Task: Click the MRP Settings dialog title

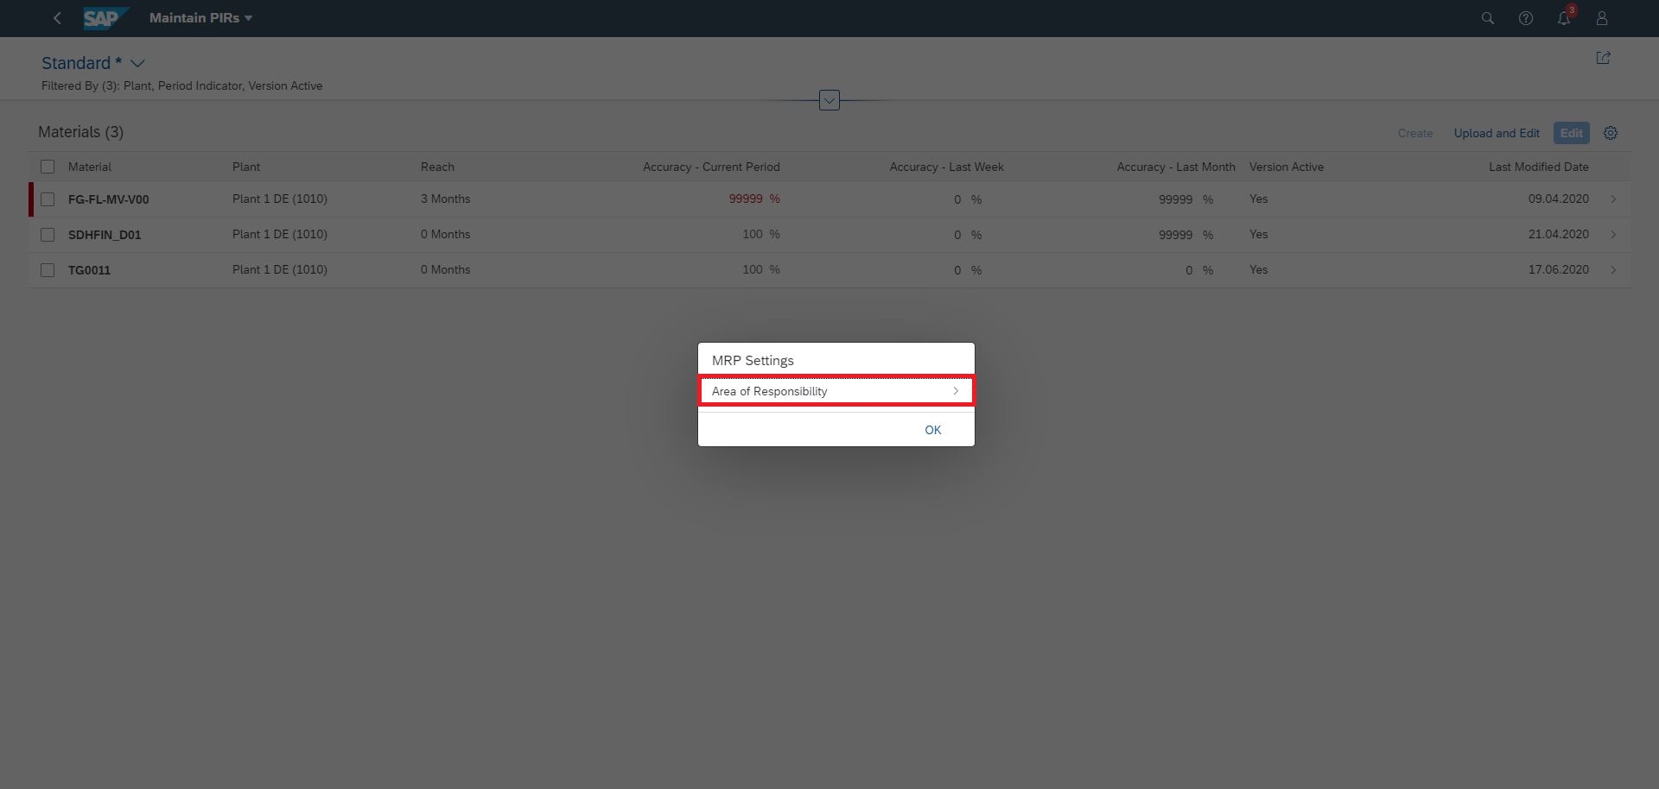Action: point(753,360)
